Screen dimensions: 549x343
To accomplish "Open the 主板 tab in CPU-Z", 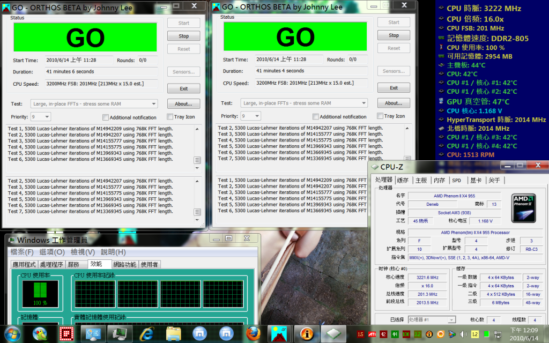I will pyautogui.click(x=421, y=180).
